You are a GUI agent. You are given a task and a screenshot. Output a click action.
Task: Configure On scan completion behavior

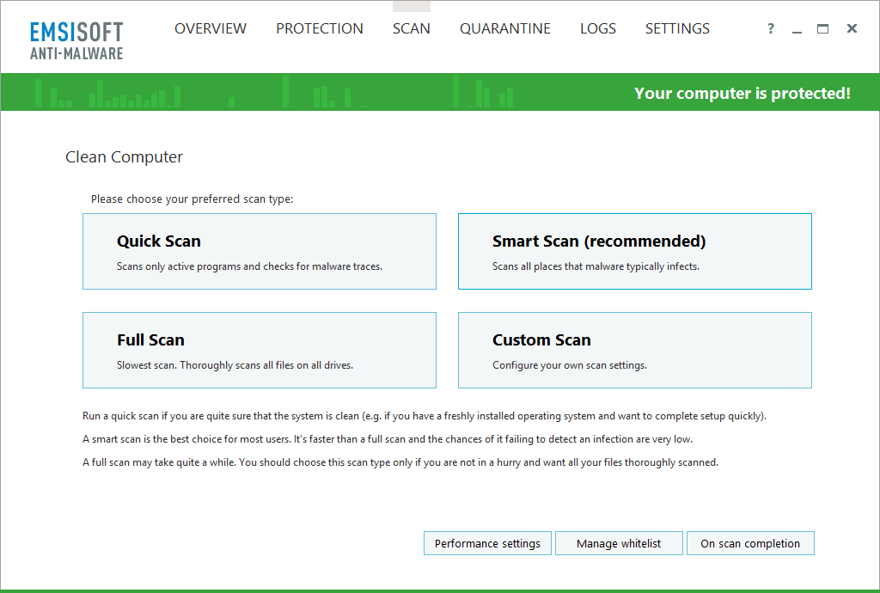(750, 543)
